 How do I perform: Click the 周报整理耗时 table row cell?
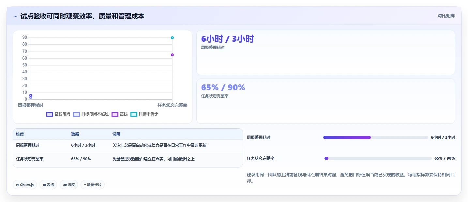[x=28, y=145]
